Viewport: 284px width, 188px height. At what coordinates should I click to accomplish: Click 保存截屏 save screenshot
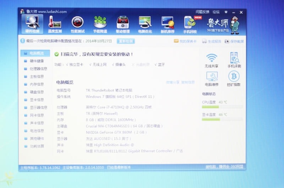click(234, 42)
